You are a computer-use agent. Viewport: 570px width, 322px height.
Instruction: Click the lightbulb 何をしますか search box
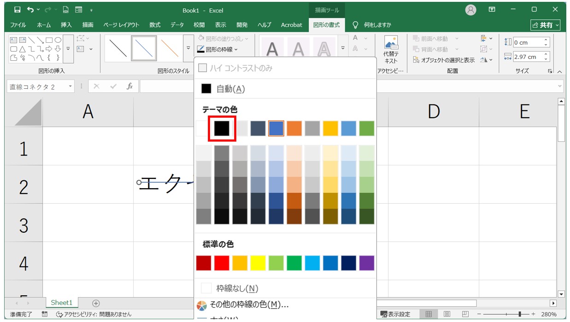click(372, 25)
